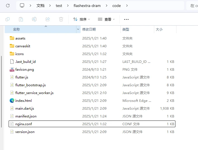Select the flutter_bootstrap.js file name
The height and width of the screenshot is (150, 198).
coord(30,85)
